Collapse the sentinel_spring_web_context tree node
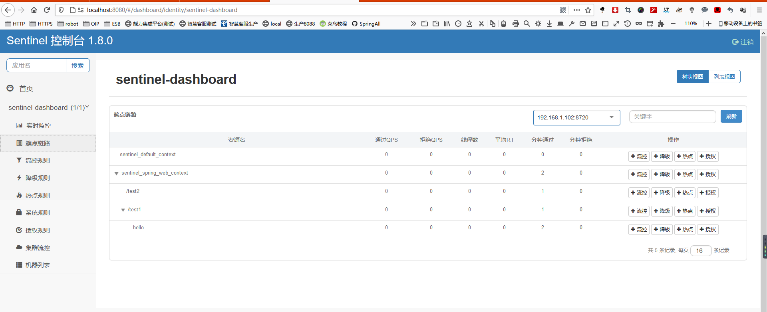This screenshot has width=767, height=312. point(117,173)
